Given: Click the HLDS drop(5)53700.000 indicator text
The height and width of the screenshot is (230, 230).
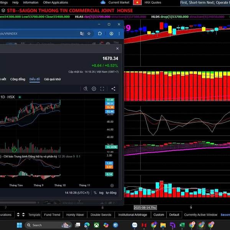Looking at the screenshot, I should point(170,17).
